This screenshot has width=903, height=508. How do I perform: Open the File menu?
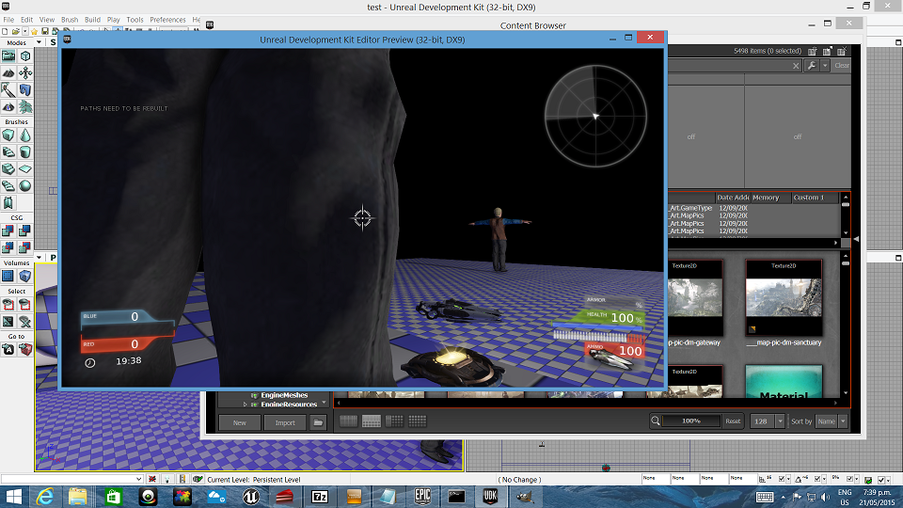pos(8,20)
